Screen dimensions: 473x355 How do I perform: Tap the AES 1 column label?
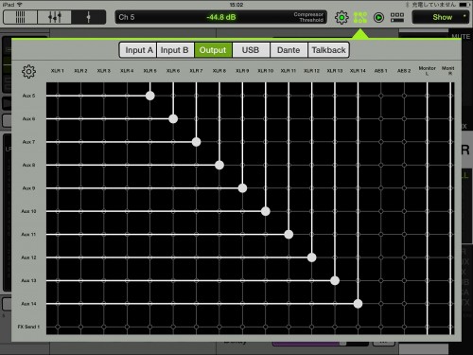[x=381, y=71]
